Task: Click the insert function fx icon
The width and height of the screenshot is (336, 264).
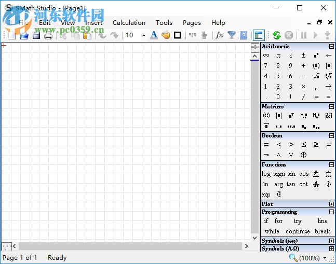Action: [219, 35]
